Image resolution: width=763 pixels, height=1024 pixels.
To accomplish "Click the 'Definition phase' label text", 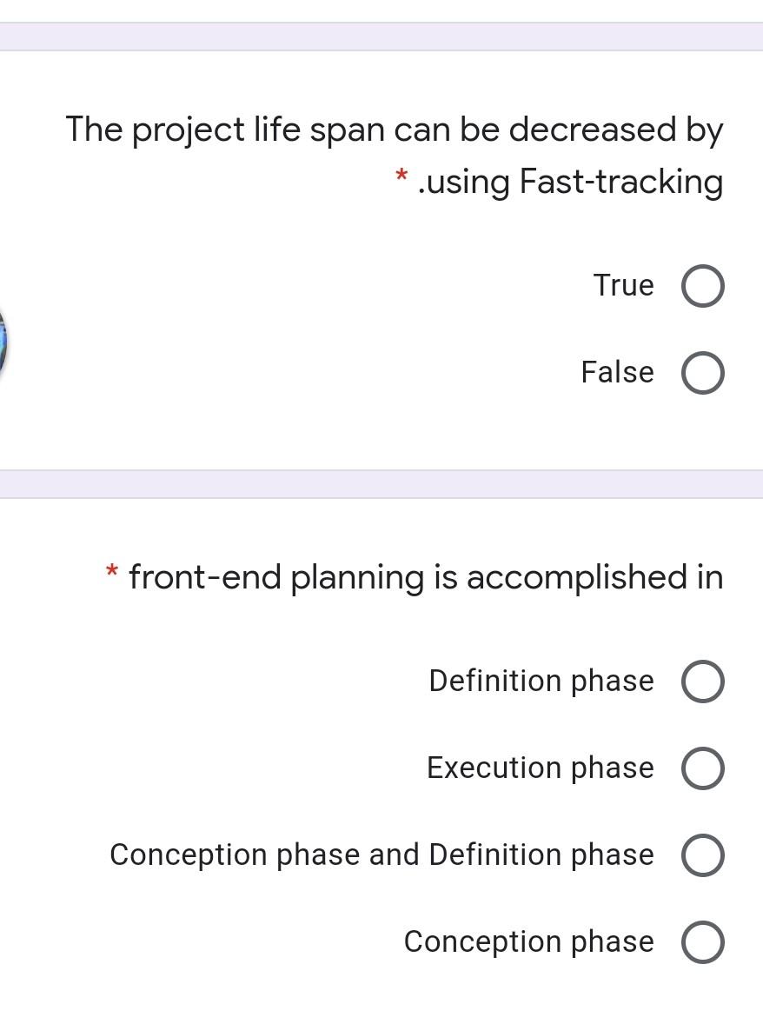I will coord(541,681).
